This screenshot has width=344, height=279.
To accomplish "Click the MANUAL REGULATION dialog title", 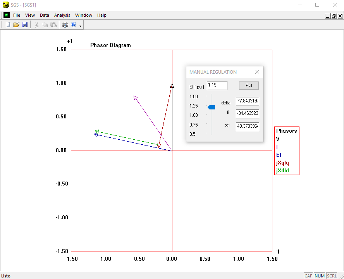I will click(x=213, y=72).
